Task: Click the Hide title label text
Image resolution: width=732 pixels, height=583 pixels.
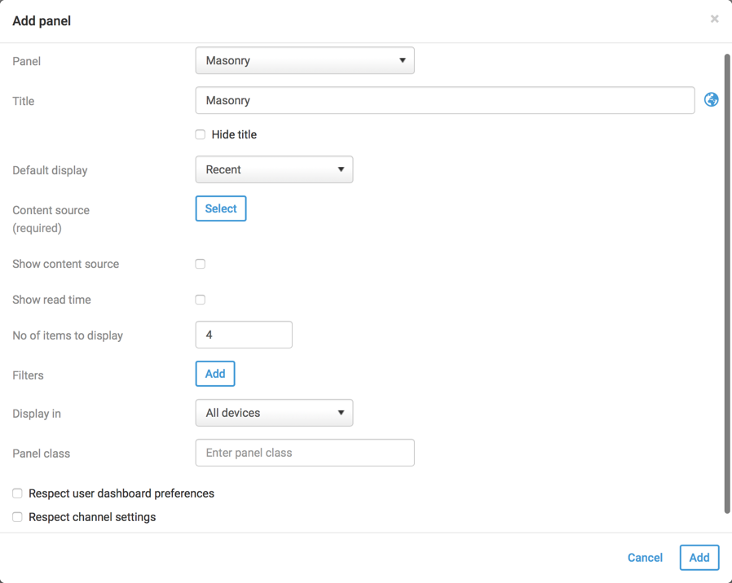Action: pyautogui.click(x=234, y=135)
